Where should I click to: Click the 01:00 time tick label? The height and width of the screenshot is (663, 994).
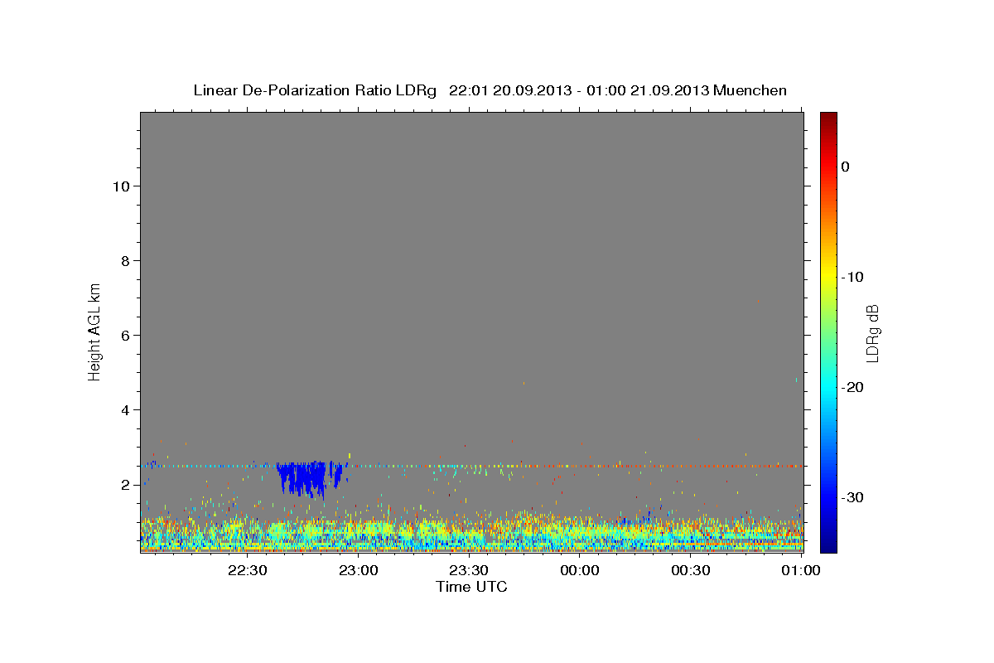[801, 570]
